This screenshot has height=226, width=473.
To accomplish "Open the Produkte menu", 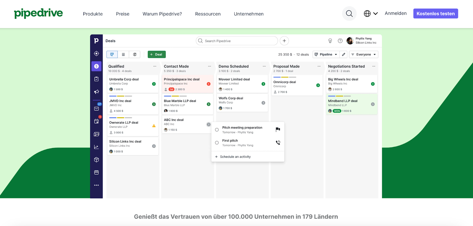I will pyautogui.click(x=93, y=14).
